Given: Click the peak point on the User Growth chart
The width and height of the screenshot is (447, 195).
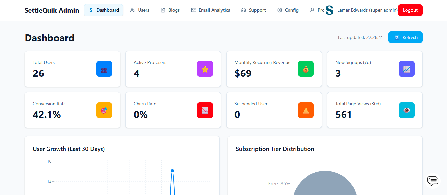Looking at the screenshot, I should [172, 170].
